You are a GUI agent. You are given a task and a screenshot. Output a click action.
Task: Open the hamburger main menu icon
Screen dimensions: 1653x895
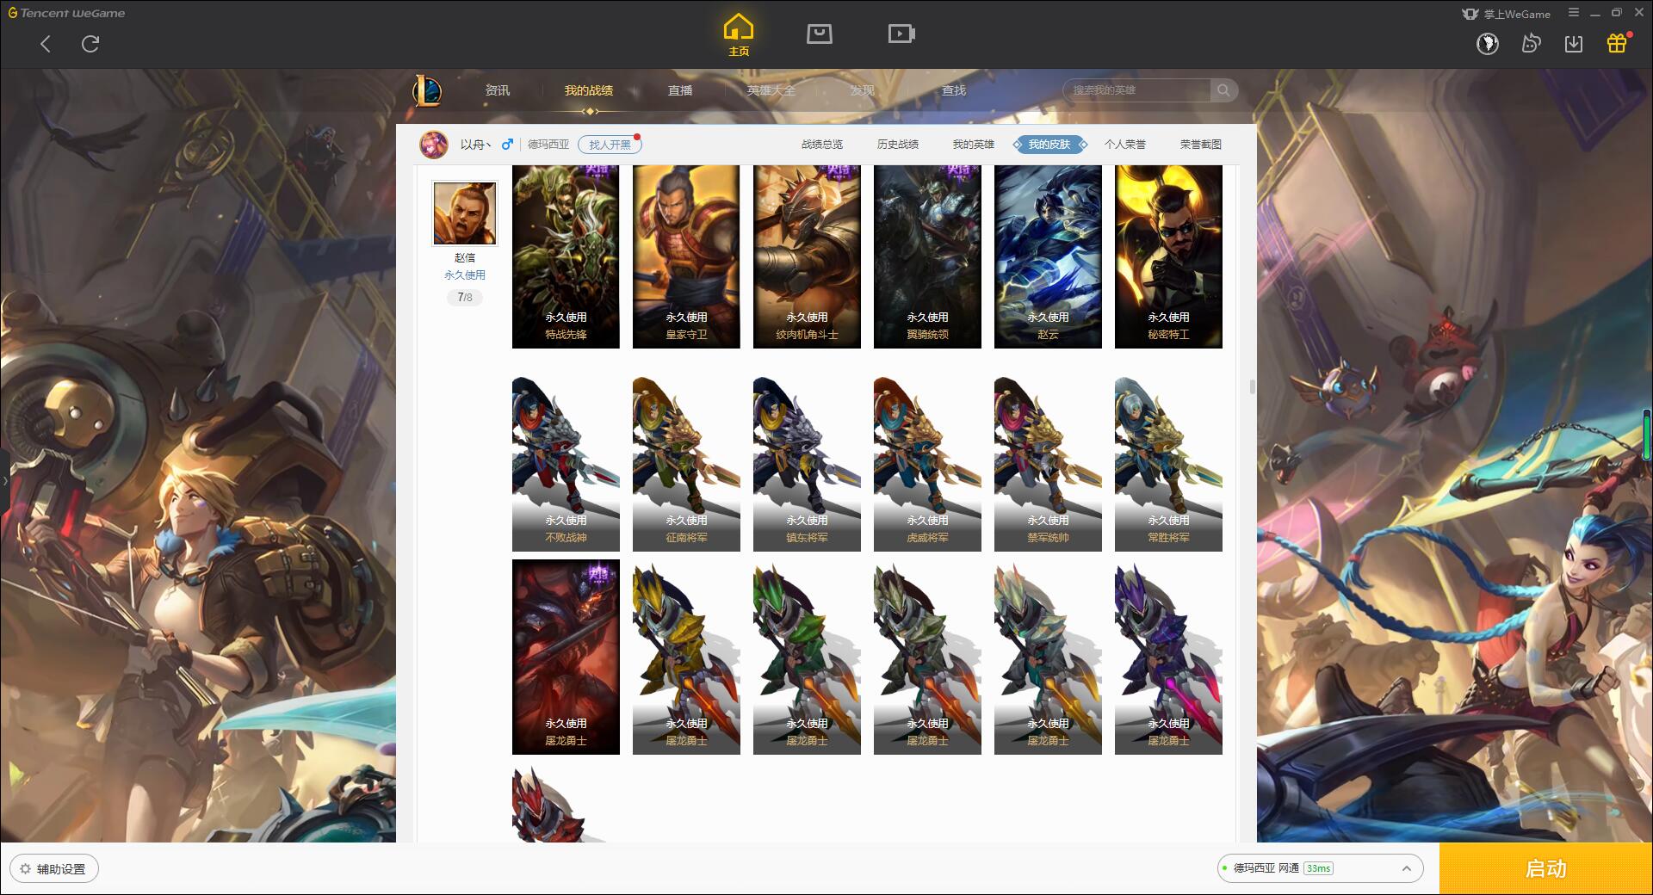click(1574, 13)
